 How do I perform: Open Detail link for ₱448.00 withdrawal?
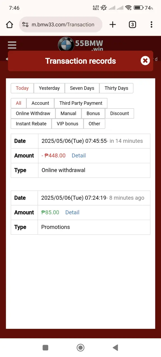79,156
